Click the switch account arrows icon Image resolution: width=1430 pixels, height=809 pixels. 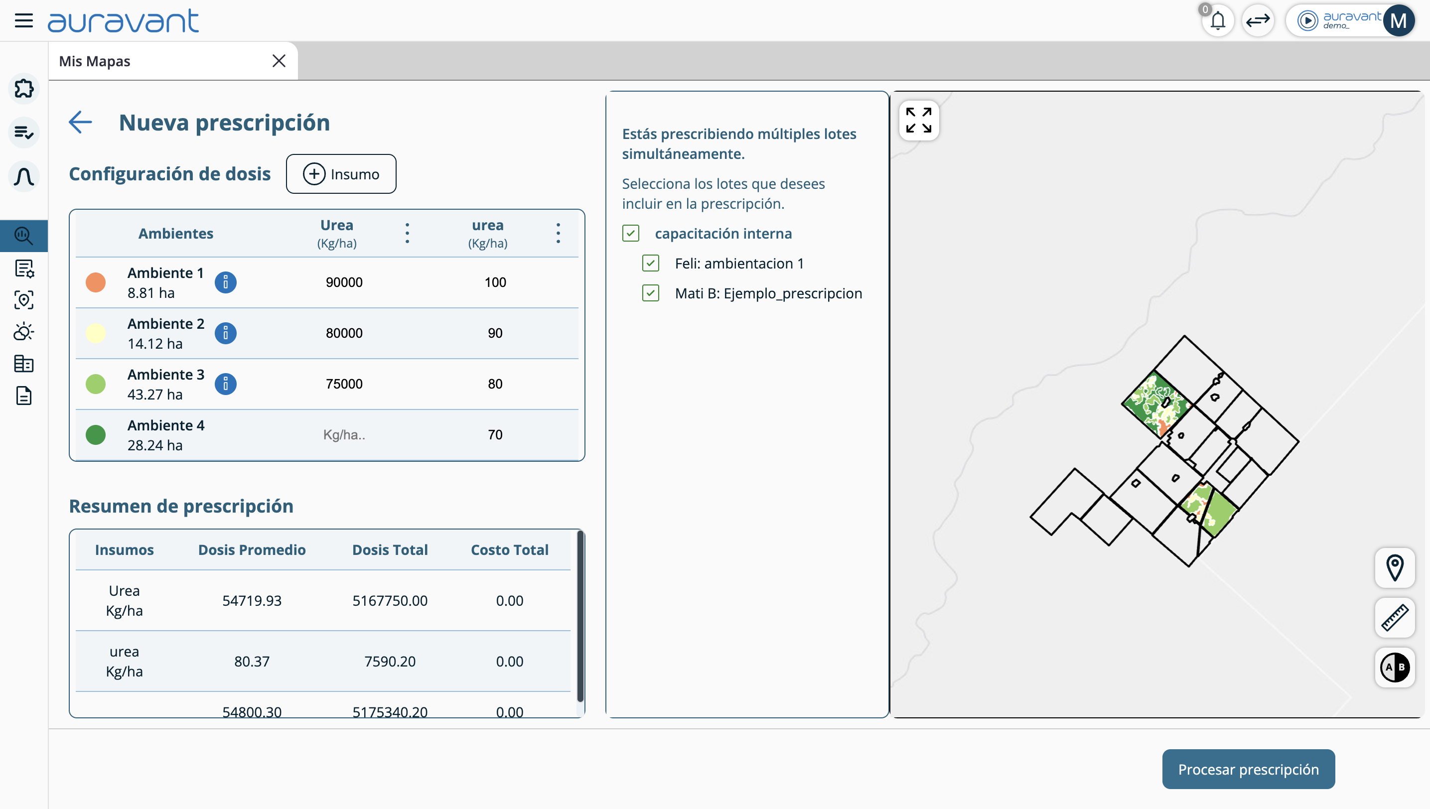[x=1258, y=21]
